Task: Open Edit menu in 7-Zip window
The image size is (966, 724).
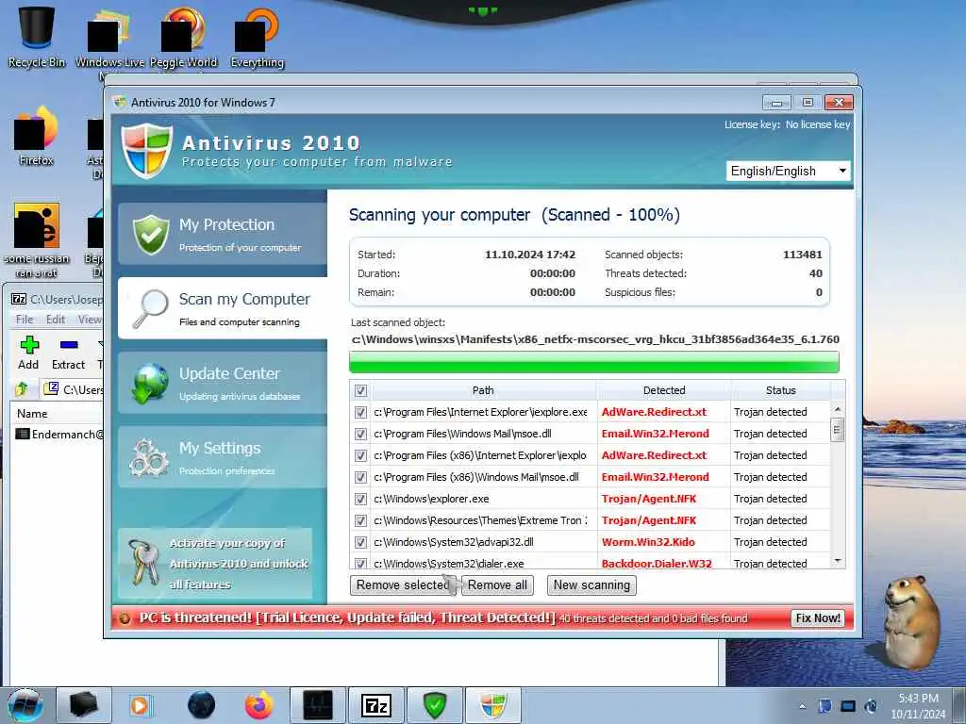Action: pyautogui.click(x=56, y=319)
